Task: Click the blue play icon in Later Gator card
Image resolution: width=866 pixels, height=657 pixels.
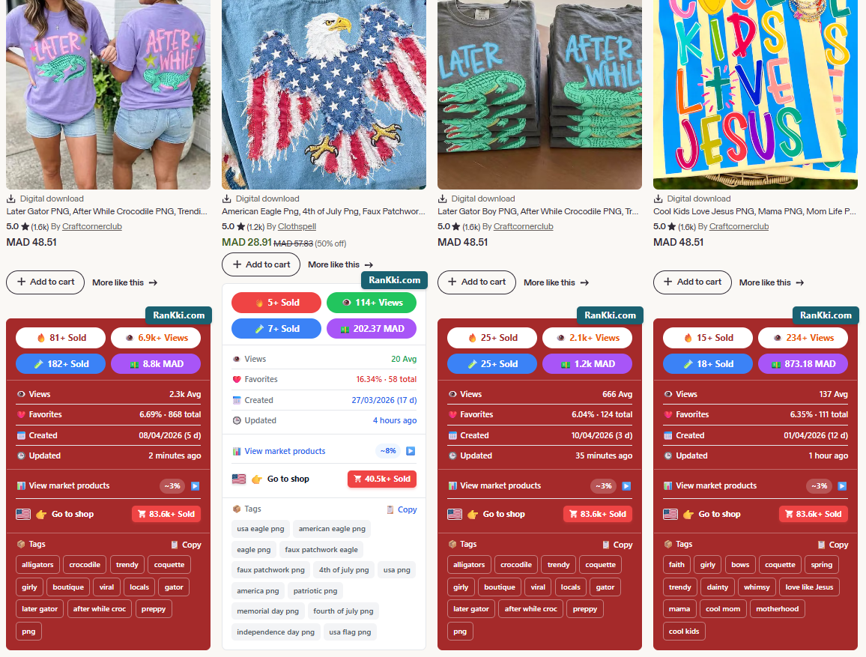Action: pyautogui.click(x=195, y=486)
